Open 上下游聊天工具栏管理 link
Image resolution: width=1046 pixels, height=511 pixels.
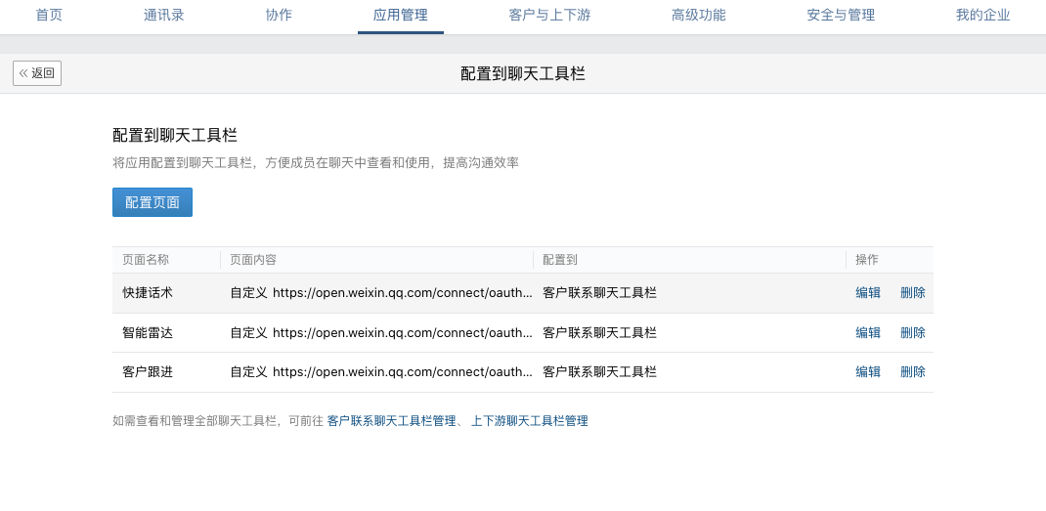click(x=529, y=421)
